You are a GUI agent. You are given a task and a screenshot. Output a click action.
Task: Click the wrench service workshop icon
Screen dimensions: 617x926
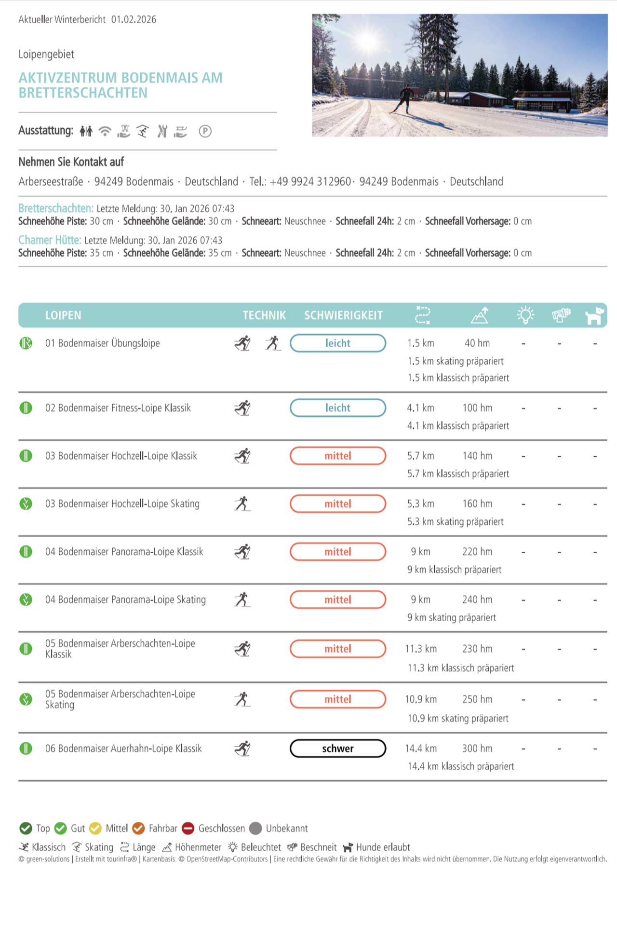pyautogui.click(x=162, y=131)
